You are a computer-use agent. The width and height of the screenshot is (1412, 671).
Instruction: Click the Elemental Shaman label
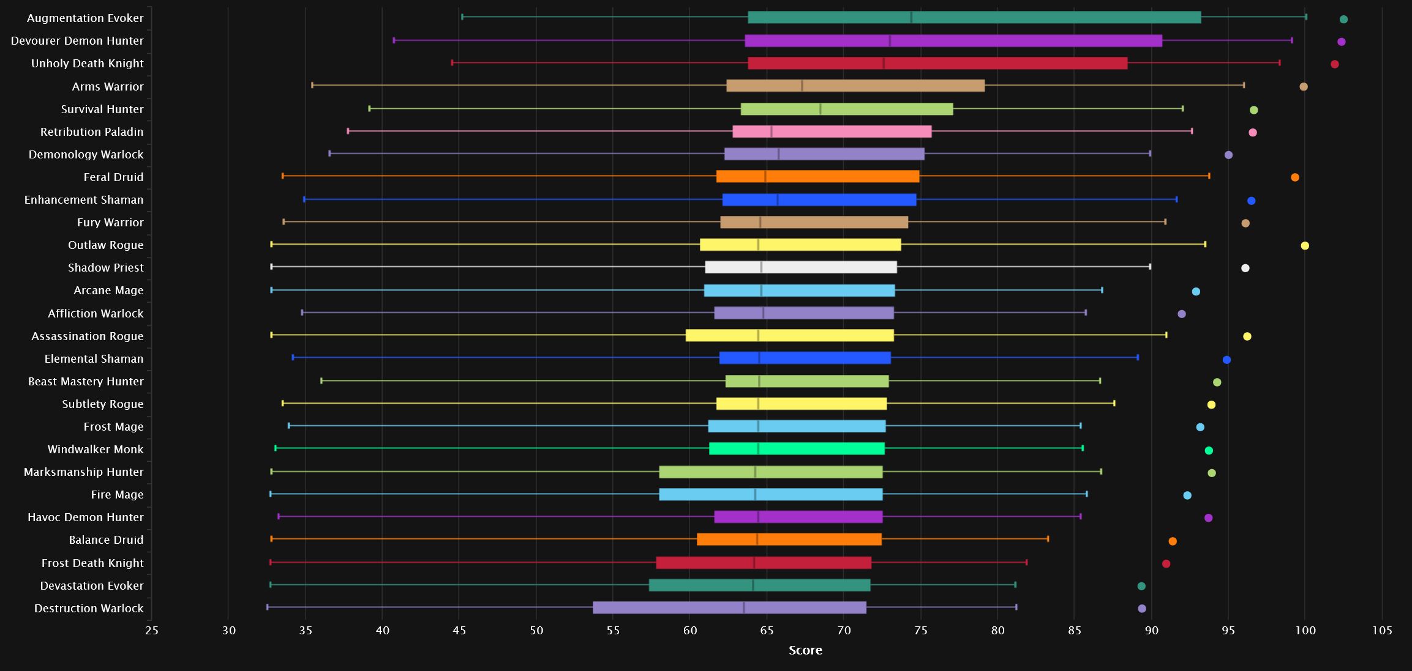pos(94,359)
